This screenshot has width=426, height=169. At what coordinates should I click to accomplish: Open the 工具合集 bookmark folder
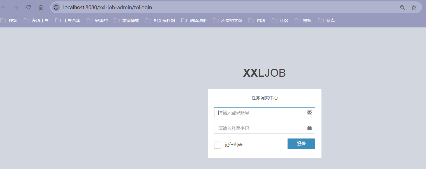point(68,20)
